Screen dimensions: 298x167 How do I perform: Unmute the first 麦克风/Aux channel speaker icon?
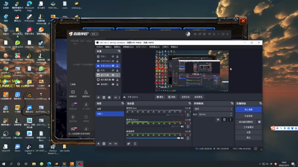[182, 115]
